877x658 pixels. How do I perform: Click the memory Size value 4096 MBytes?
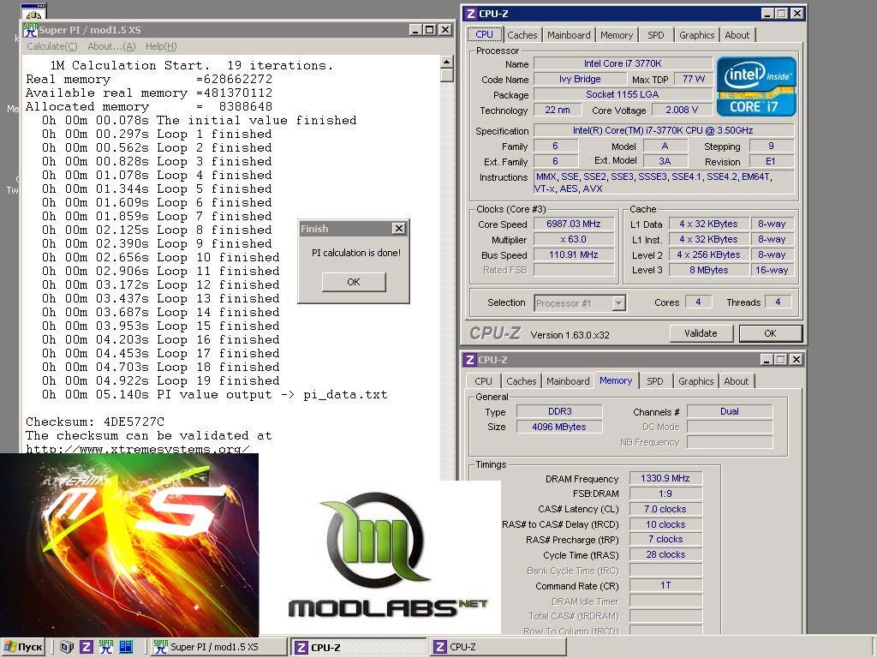(559, 427)
